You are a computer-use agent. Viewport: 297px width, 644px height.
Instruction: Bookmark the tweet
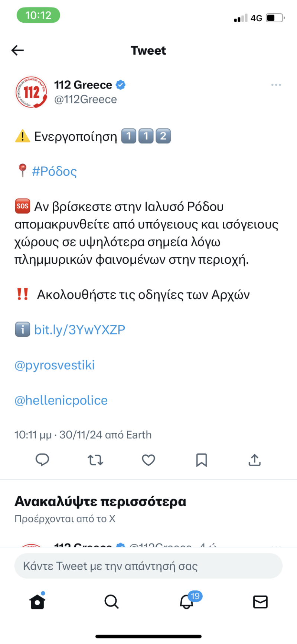201,460
